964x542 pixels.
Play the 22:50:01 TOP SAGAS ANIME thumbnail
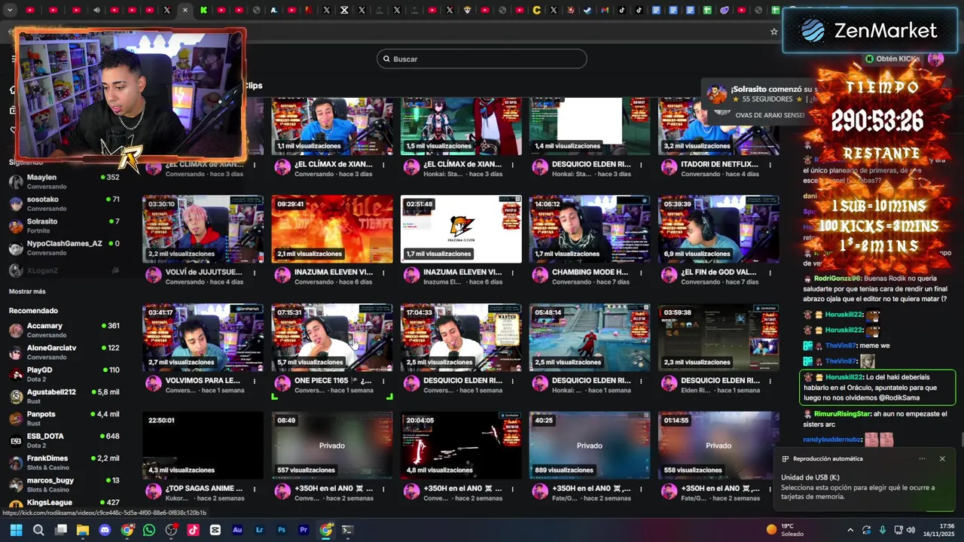click(203, 445)
